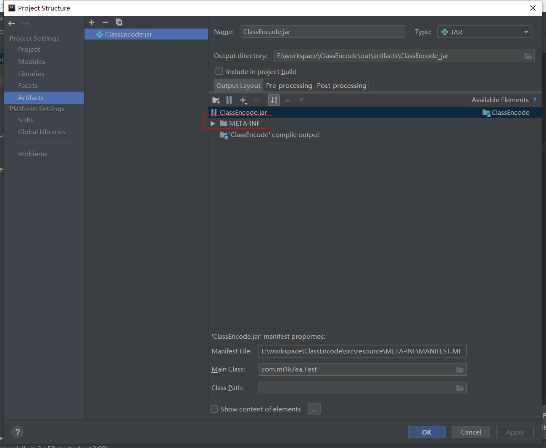Select Modules in Project Settings
This screenshot has height=448, width=546.
32,62
